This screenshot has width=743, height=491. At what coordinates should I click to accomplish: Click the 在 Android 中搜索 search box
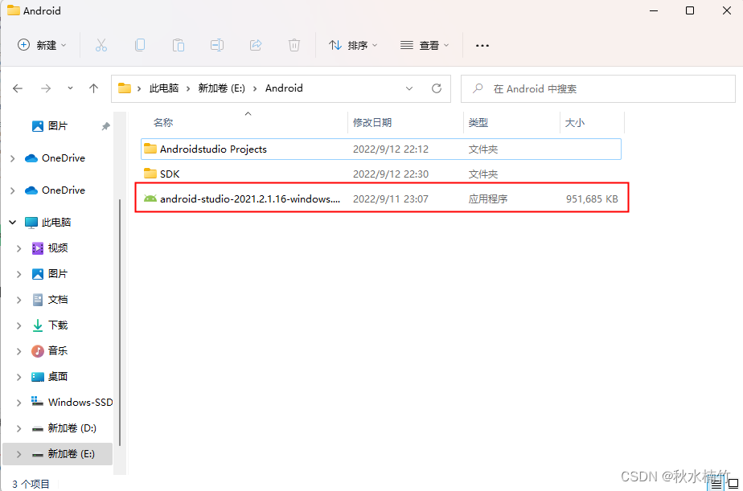coord(598,88)
